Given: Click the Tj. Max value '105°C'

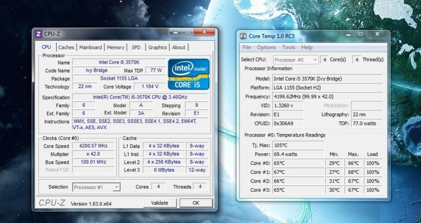Looking at the screenshot, I should pyautogui.click(x=298, y=145).
